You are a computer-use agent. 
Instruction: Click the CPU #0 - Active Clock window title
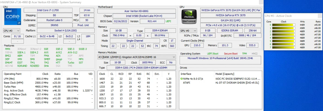pyautogui.click(x=278, y=16)
